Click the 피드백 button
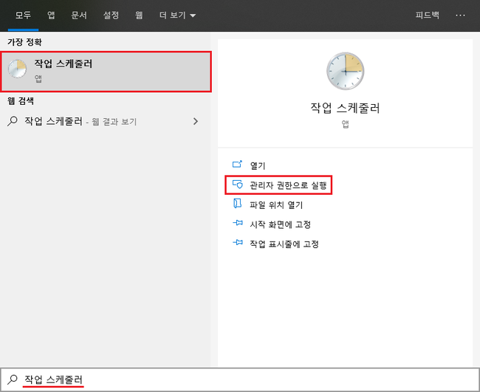 427,15
